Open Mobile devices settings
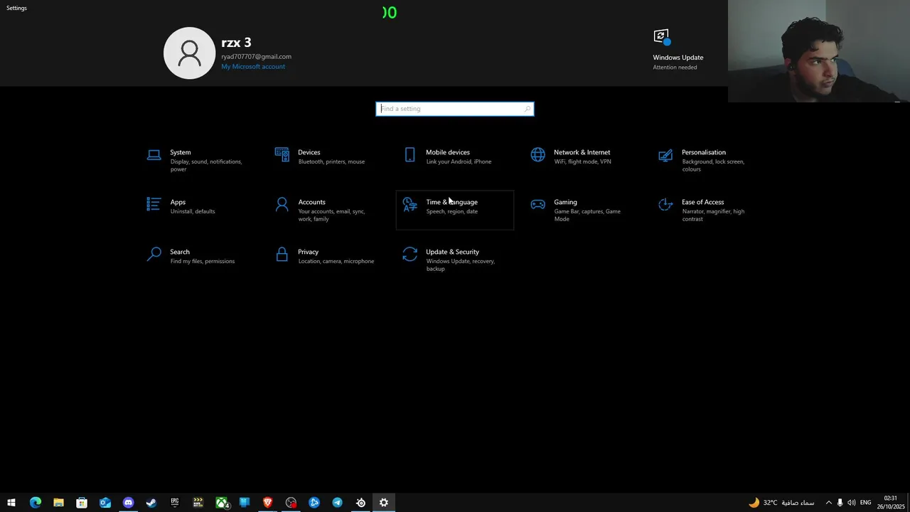910x512 pixels. pos(455,160)
